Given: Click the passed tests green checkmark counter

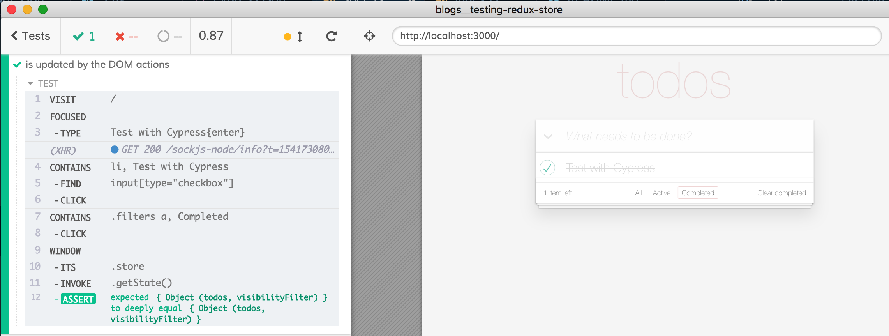Looking at the screenshot, I should (84, 36).
